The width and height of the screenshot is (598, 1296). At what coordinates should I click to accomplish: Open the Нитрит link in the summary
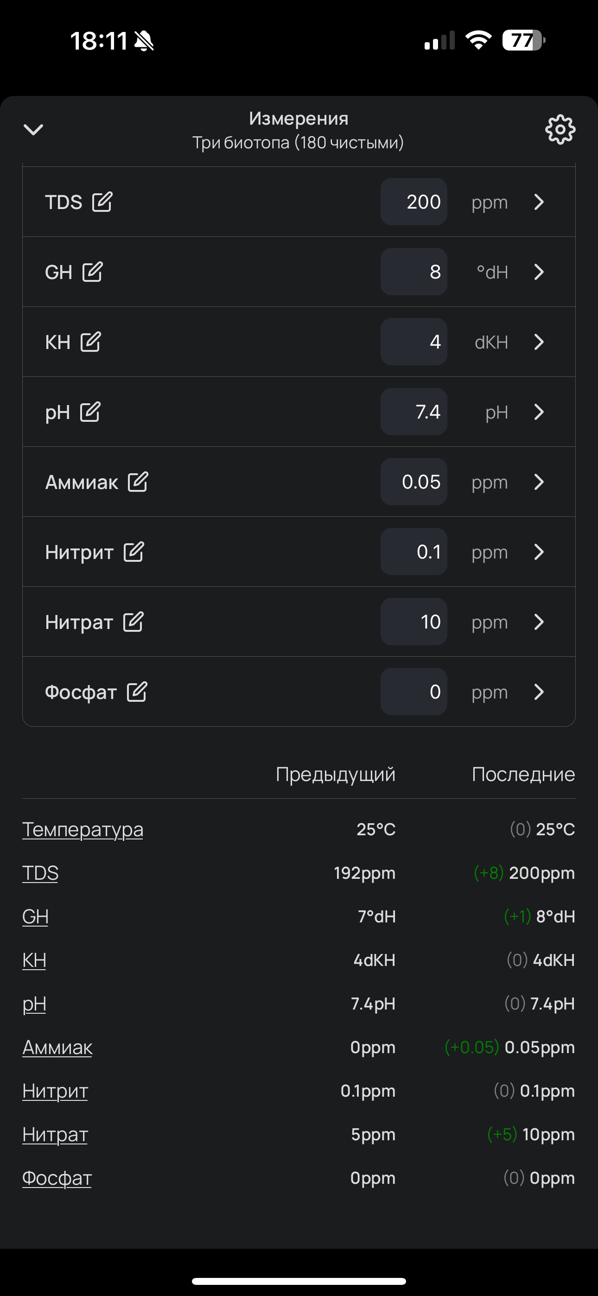(55, 1091)
